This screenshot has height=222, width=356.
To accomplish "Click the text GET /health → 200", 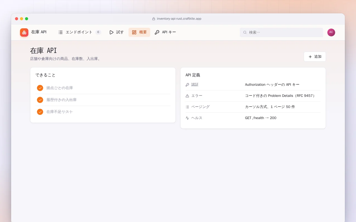I will tap(261, 118).
